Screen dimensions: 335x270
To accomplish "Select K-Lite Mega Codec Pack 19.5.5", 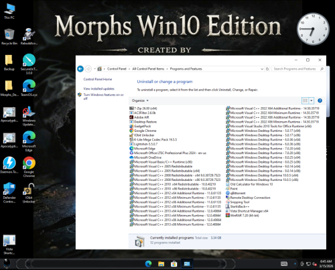I will pos(153,139).
